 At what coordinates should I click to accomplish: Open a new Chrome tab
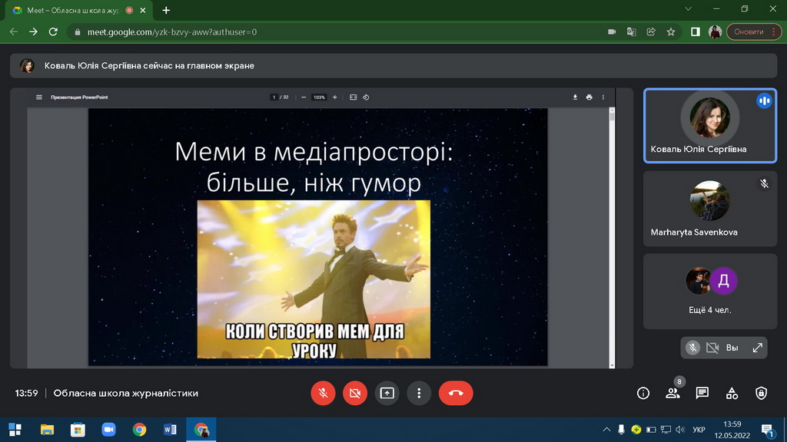166,10
